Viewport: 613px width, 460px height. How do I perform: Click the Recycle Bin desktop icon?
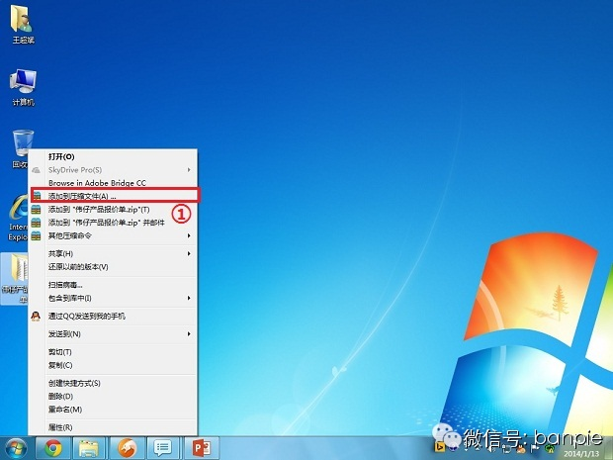point(22,143)
